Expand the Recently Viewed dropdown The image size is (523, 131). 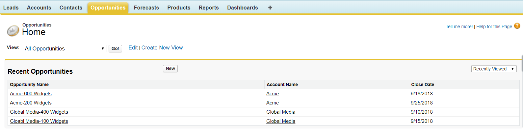(494, 69)
